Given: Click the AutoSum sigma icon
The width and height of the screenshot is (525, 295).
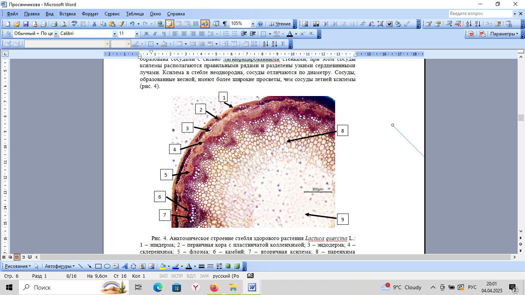Looking at the screenshot, I should 283,44.
